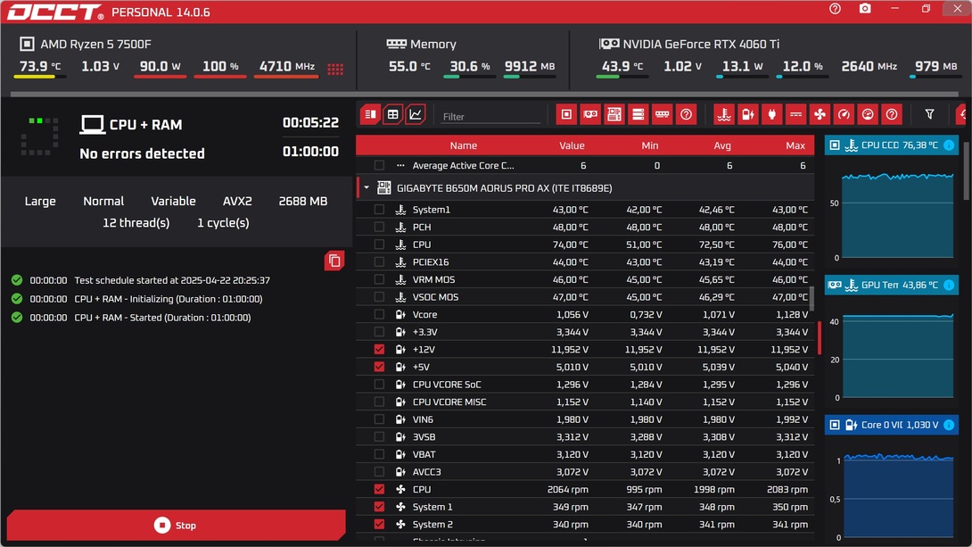Image resolution: width=972 pixels, height=547 pixels.
Task: Click the '12 thread(s)' setting label
Action: pos(136,223)
